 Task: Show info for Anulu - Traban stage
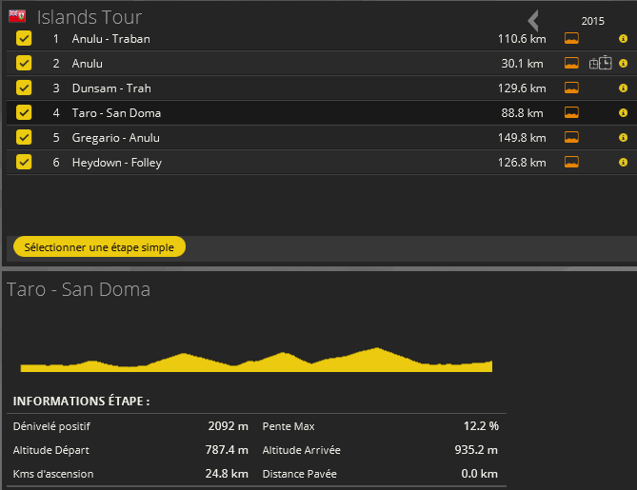point(623,39)
